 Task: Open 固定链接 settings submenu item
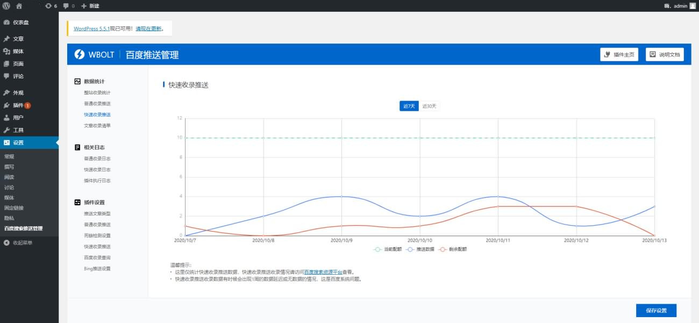14,207
